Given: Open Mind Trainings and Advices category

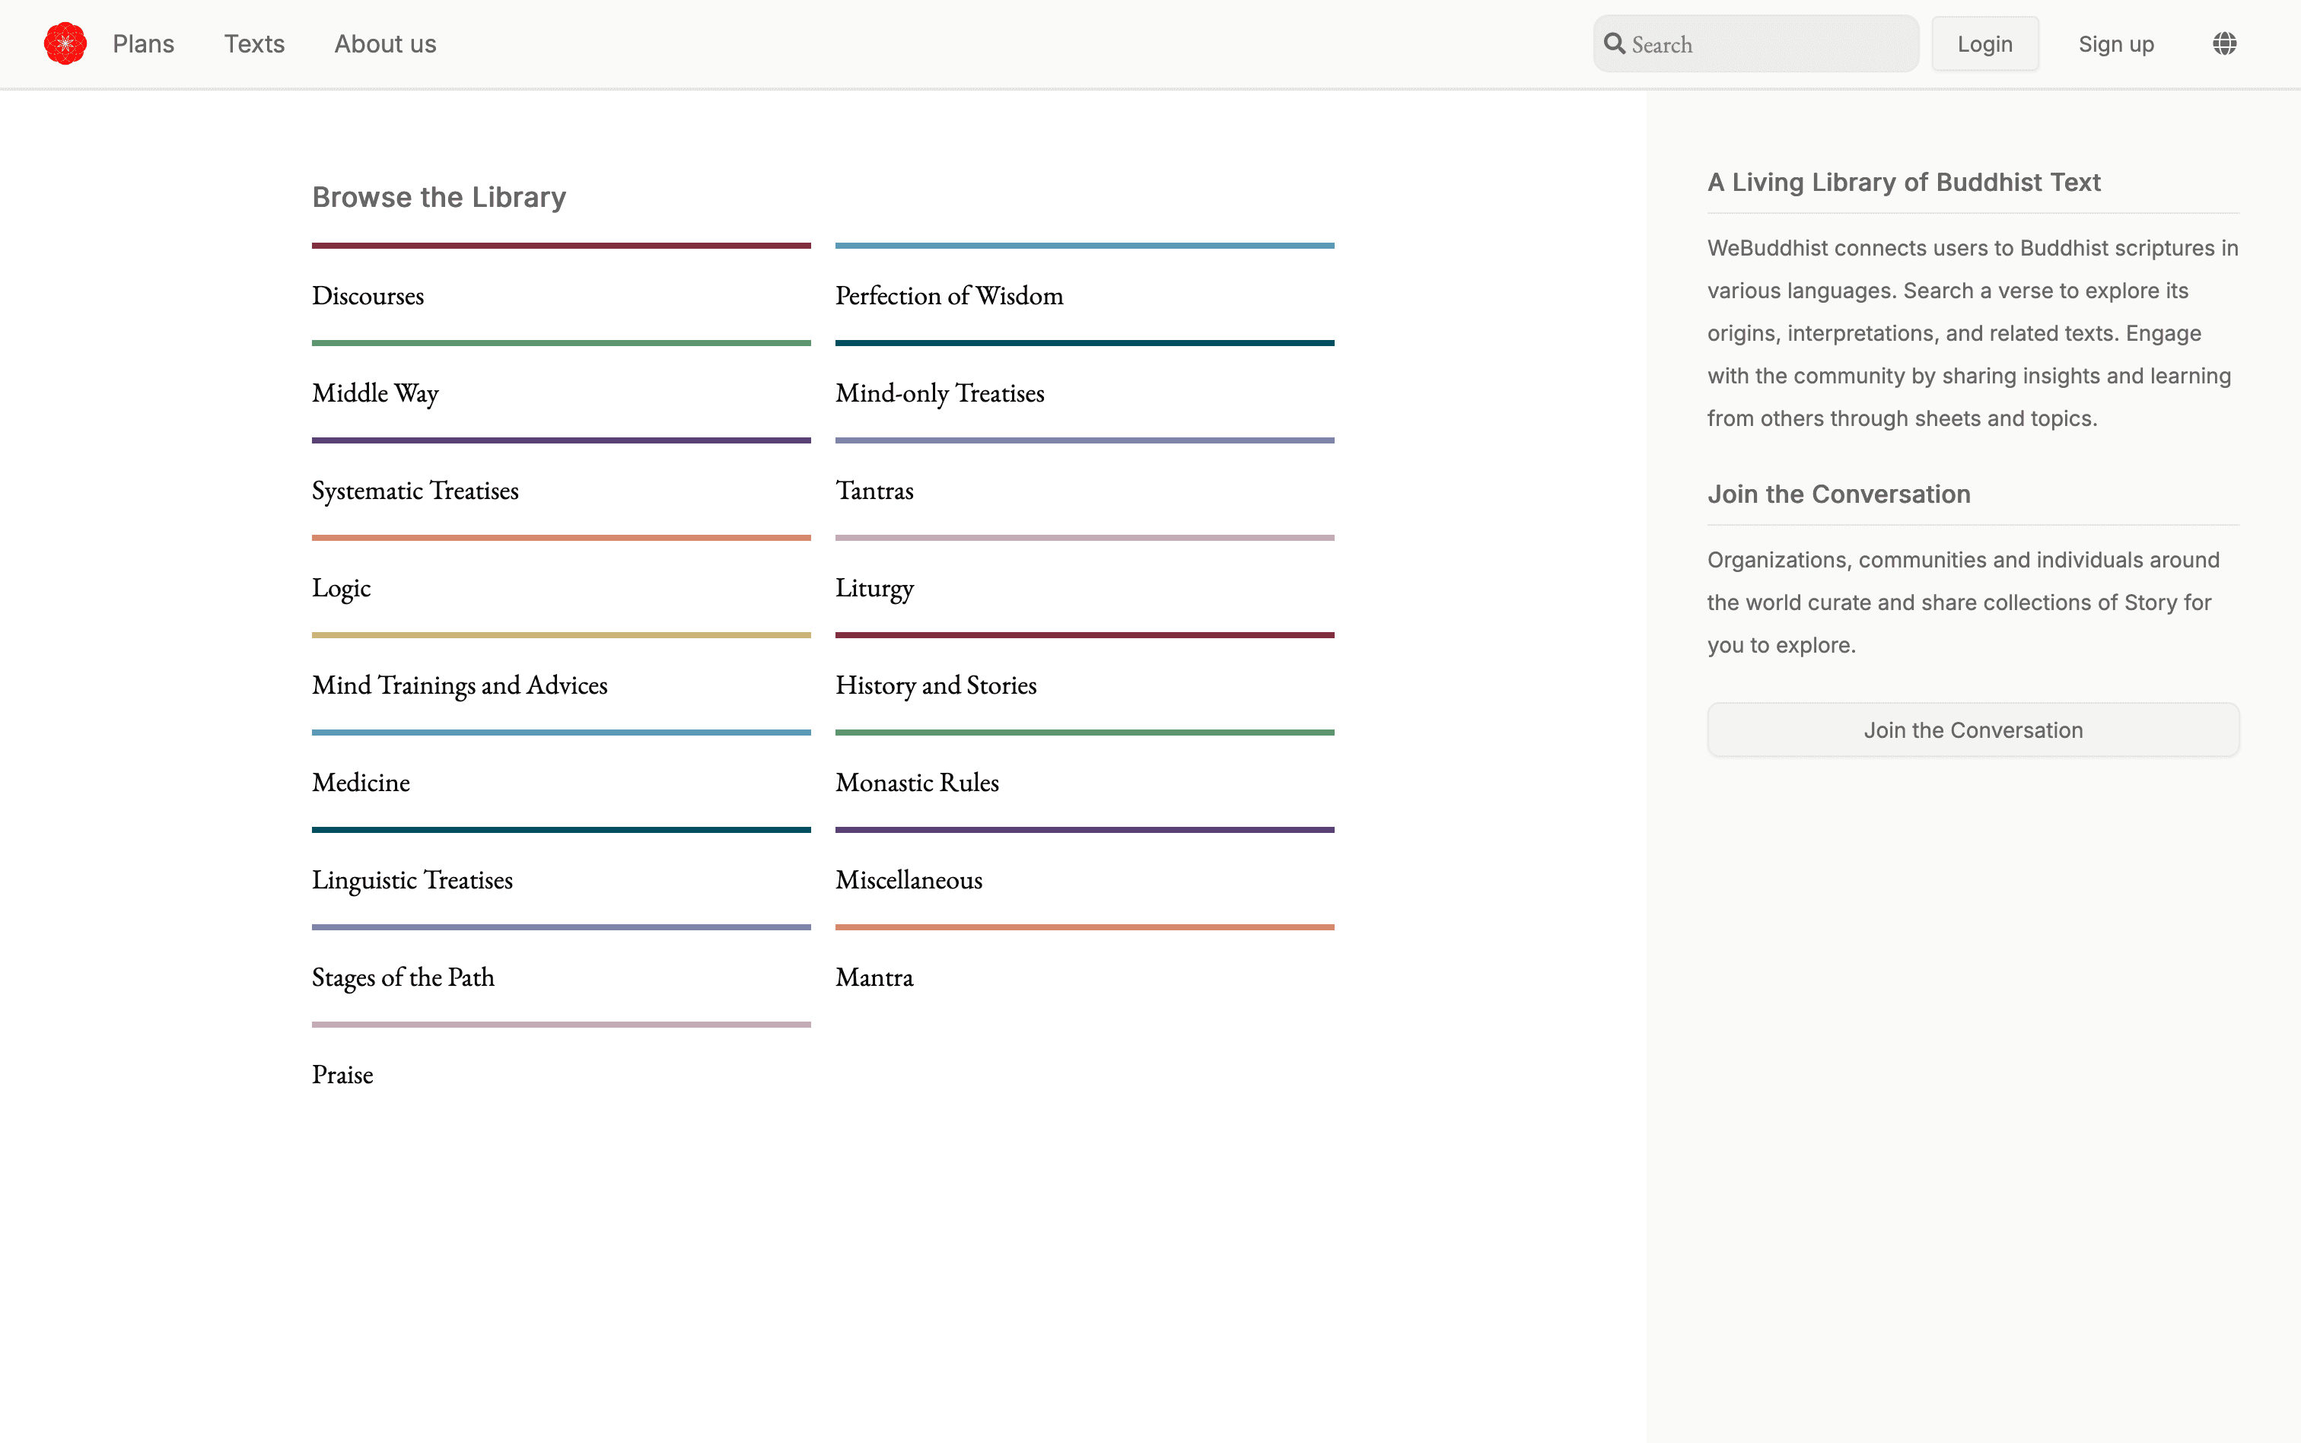Looking at the screenshot, I should (x=459, y=685).
